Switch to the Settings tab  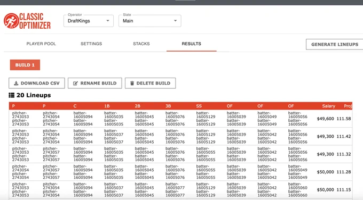pyautogui.click(x=91, y=44)
